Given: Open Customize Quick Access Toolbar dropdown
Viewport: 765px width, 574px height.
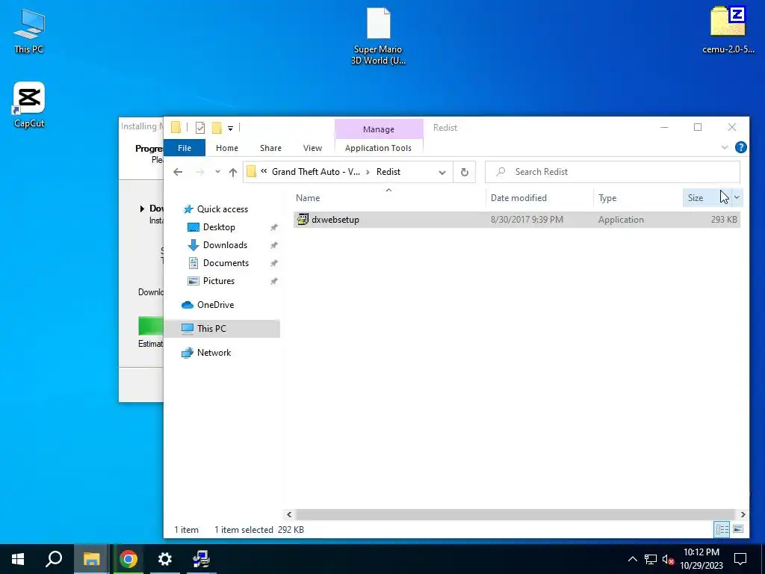Looking at the screenshot, I should click(230, 129).
